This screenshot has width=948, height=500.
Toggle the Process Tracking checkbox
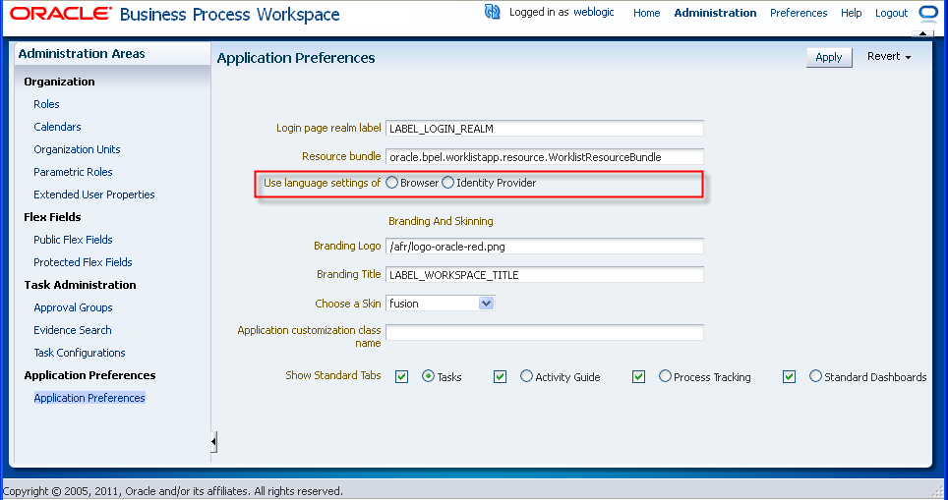pyautogui.click(x=638, y=377)
